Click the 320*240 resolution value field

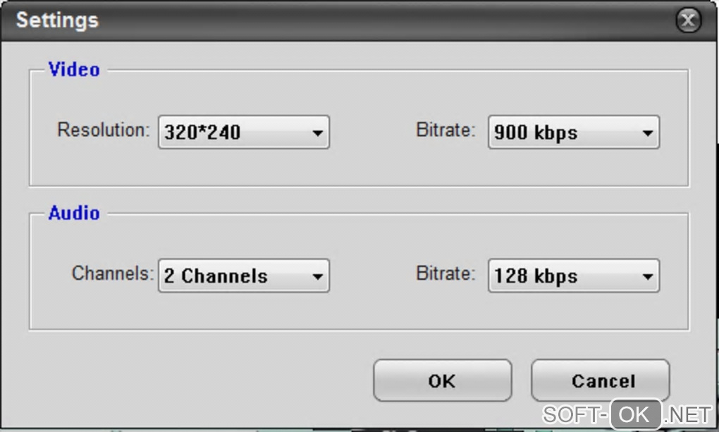coord(244,132)
